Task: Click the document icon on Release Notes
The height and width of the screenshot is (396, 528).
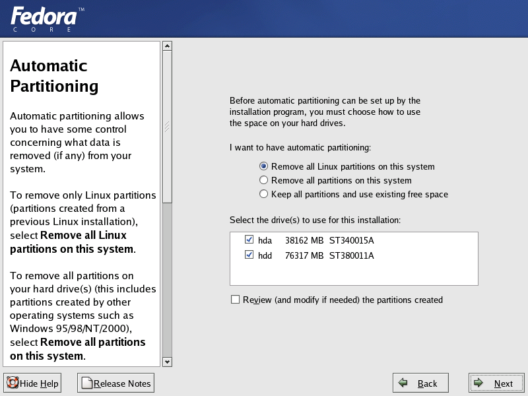Action: 87,383
